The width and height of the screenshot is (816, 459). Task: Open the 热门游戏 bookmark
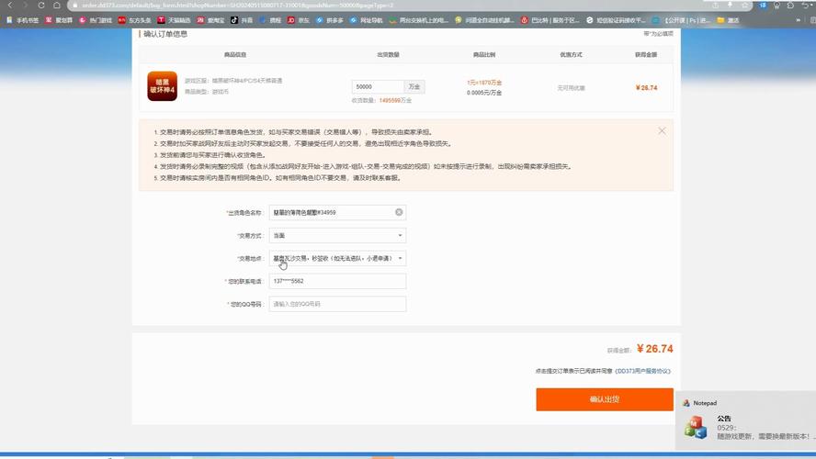96,20
